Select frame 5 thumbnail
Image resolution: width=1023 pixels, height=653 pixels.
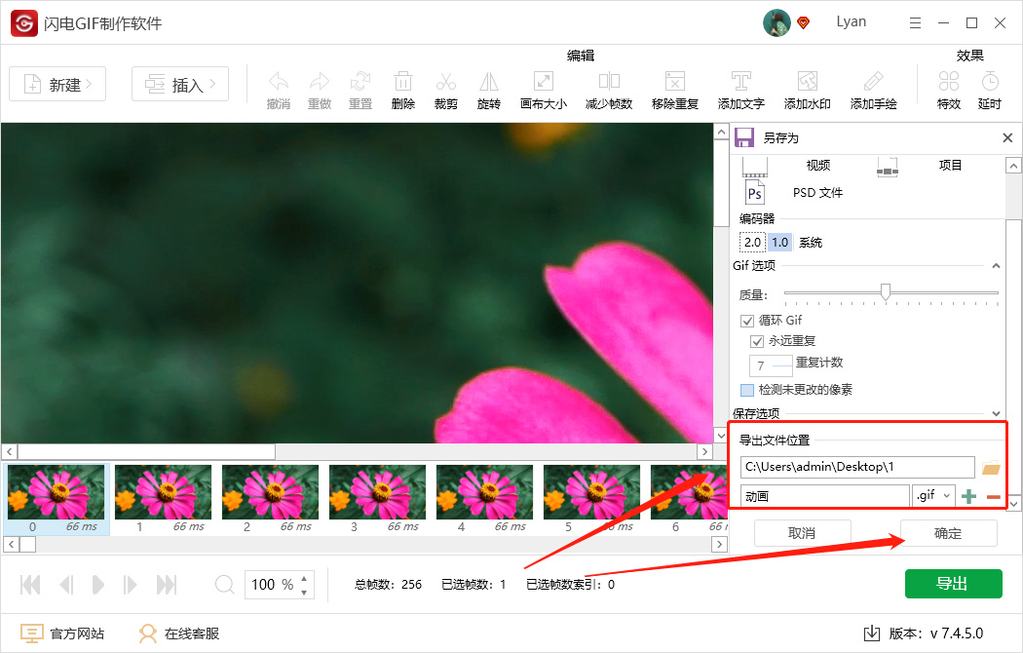click(x=591, y=492)
